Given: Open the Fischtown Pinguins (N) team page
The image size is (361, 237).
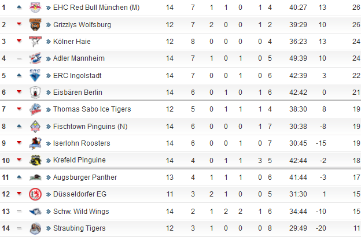Looking at the screenshot, I should click(x=90, y=127).
